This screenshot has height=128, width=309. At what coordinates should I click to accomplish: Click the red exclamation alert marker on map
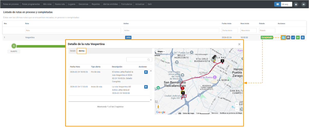[x=183, y=88]
